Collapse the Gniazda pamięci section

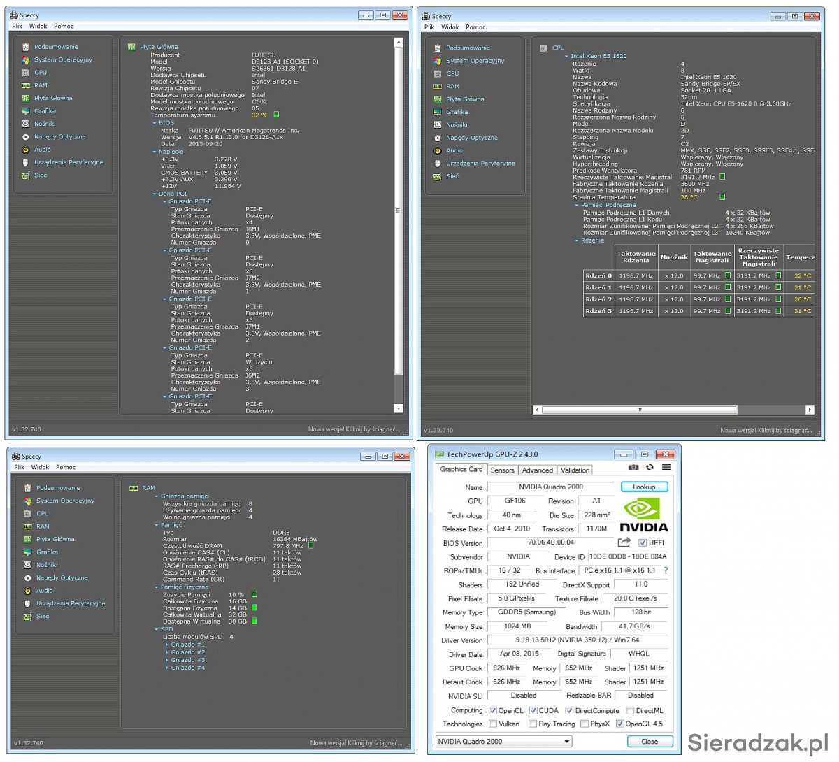[x=157, y=496]
